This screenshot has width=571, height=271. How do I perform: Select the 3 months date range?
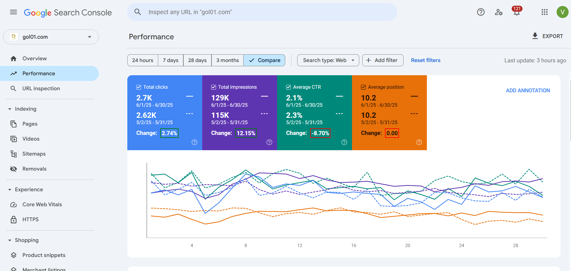228,60
